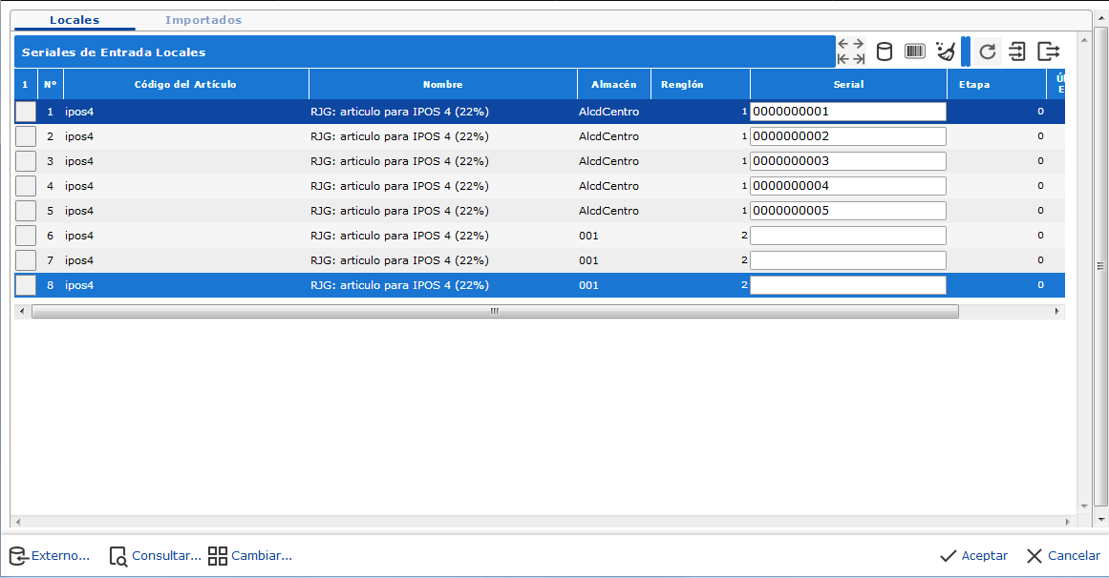Click the Cambiar grid icon

point(218,556)
